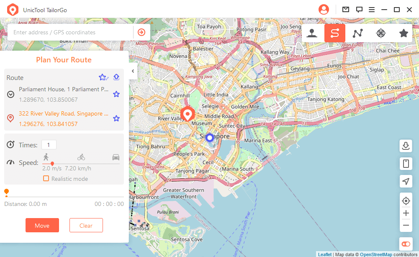Select the 322 River Valley Road address
Screen dimensions: 419x257
point(64,113)
